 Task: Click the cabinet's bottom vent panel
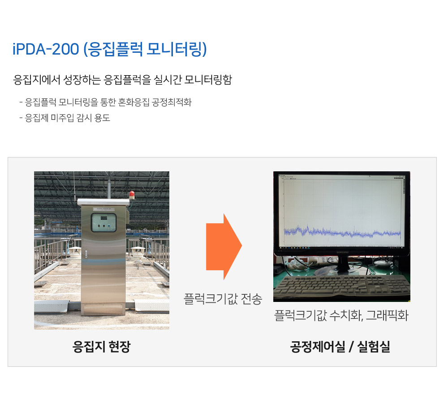click(103, 309)
